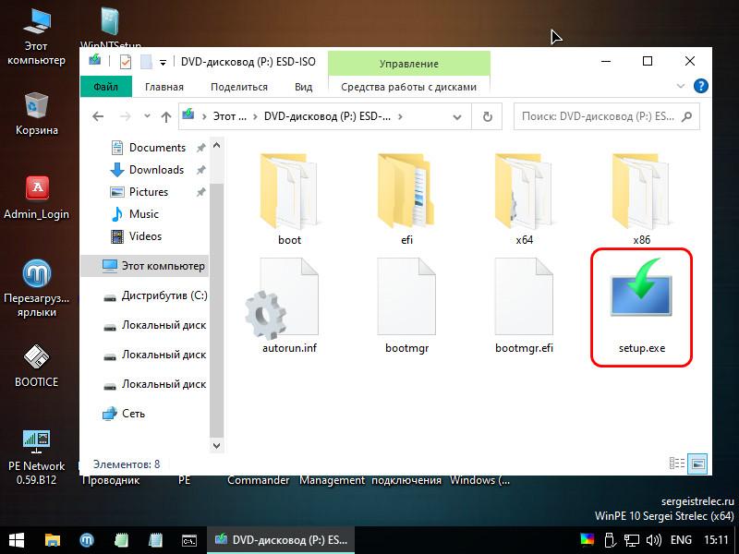Screen dimensions: 739x554
Task: Click the DVD-дисковод taskbar window button
Action: [281, 540]
